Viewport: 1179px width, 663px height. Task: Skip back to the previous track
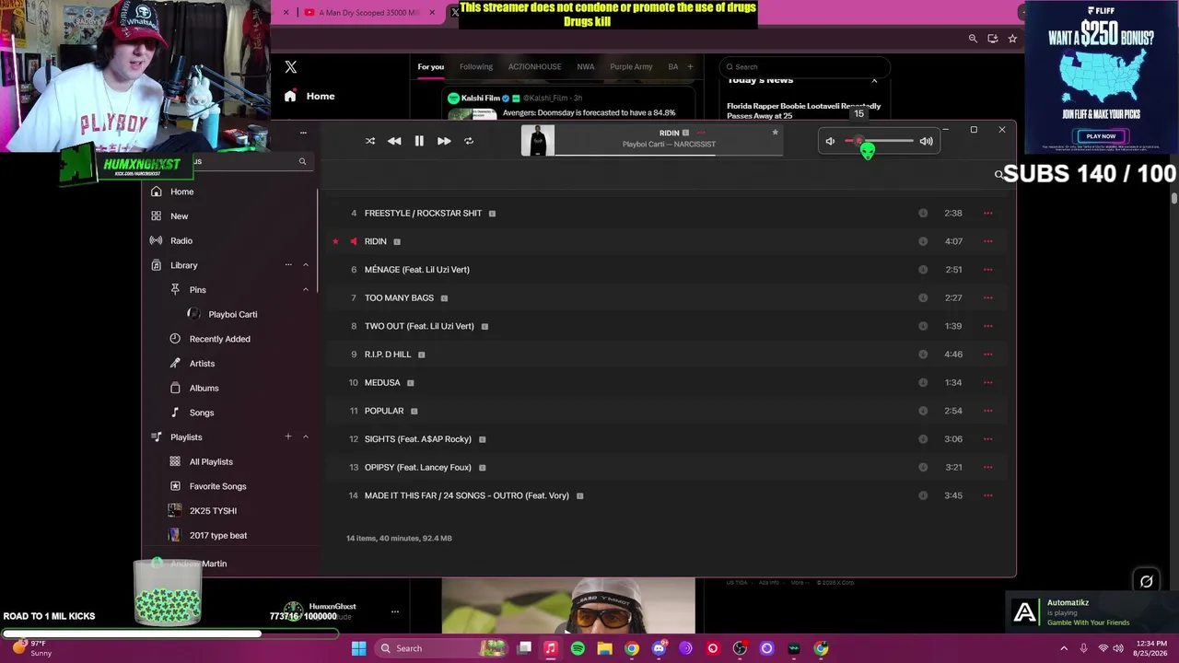coord(394,141)
